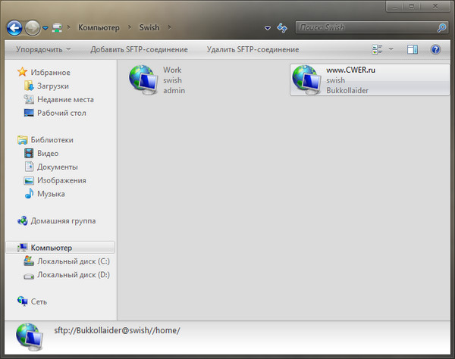Select the Компьютер breadcrumb
The width and height of the screenshot is (455, 359).
(x=99, y=27)
